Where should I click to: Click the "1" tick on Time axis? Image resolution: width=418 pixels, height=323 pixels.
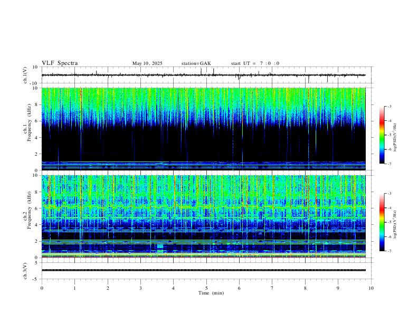click(x=74, y=288)
